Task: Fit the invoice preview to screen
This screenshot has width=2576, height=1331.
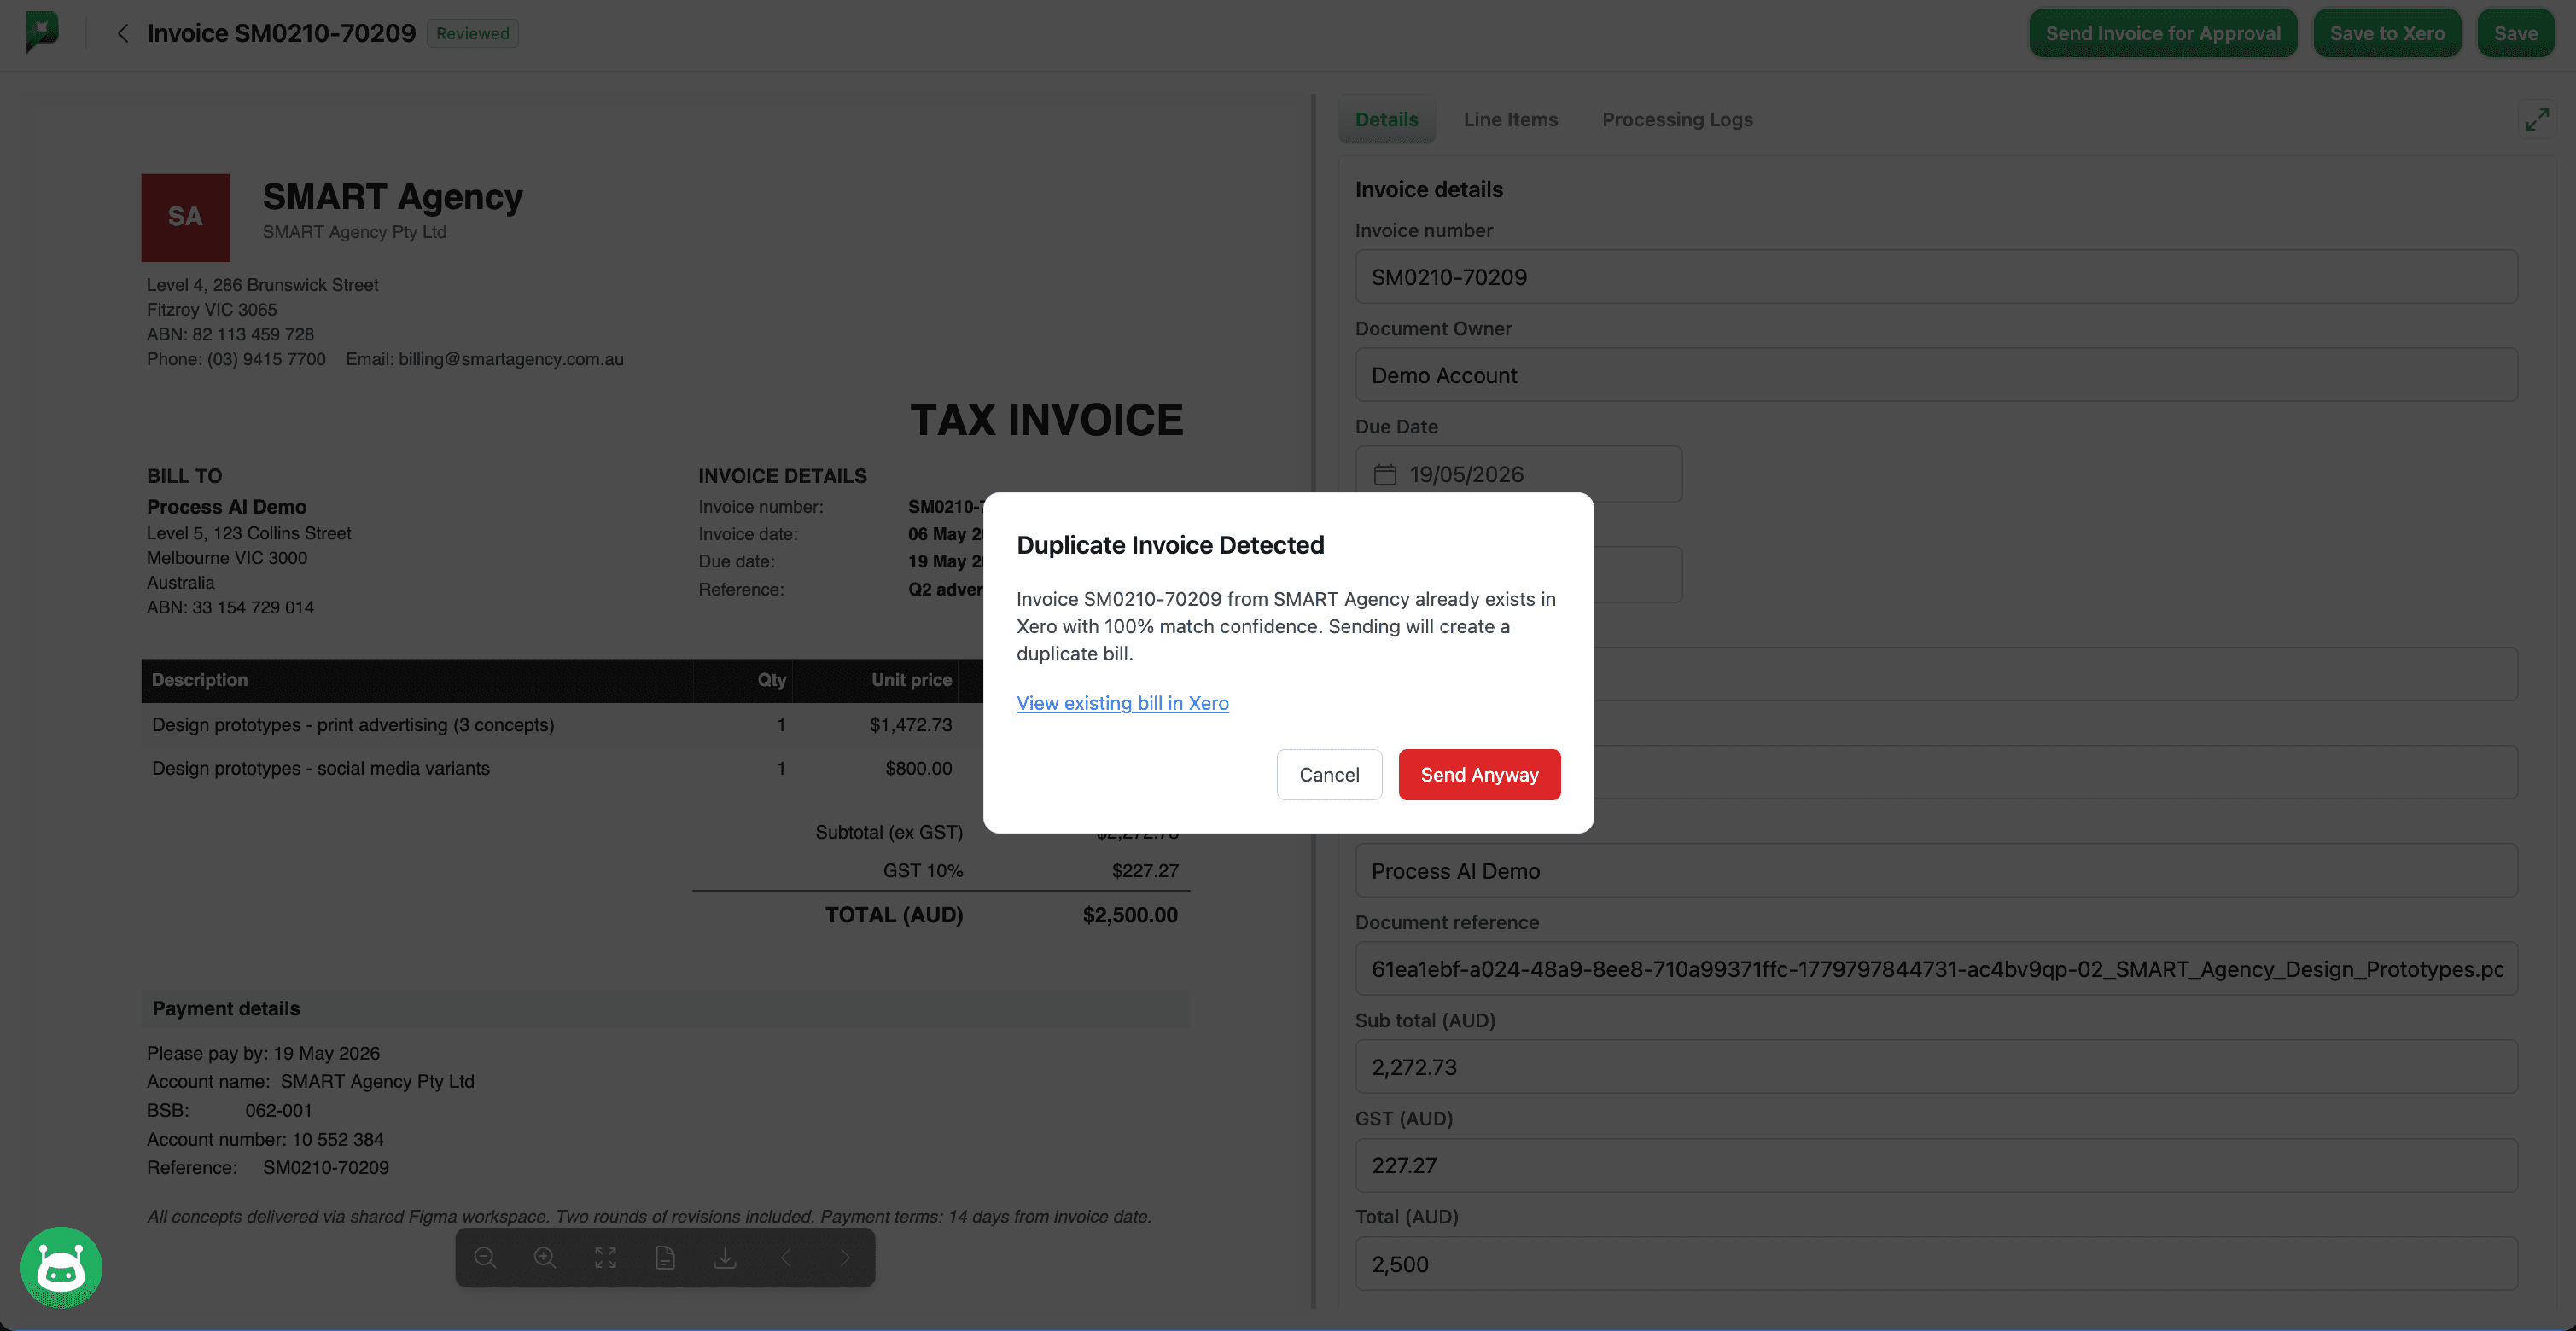Action: click(x=605, y=1257)
